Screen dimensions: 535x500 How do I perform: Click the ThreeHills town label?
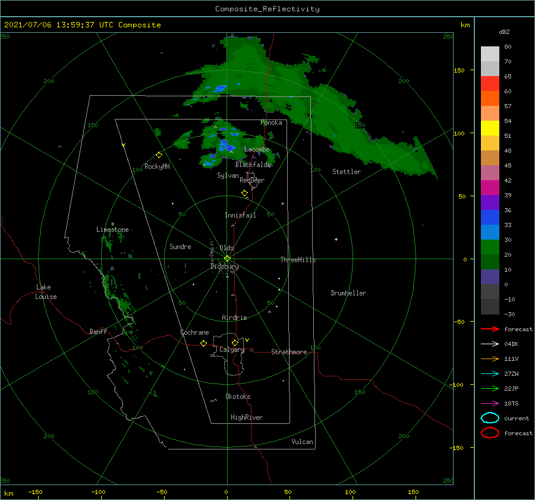pos(298,260)
